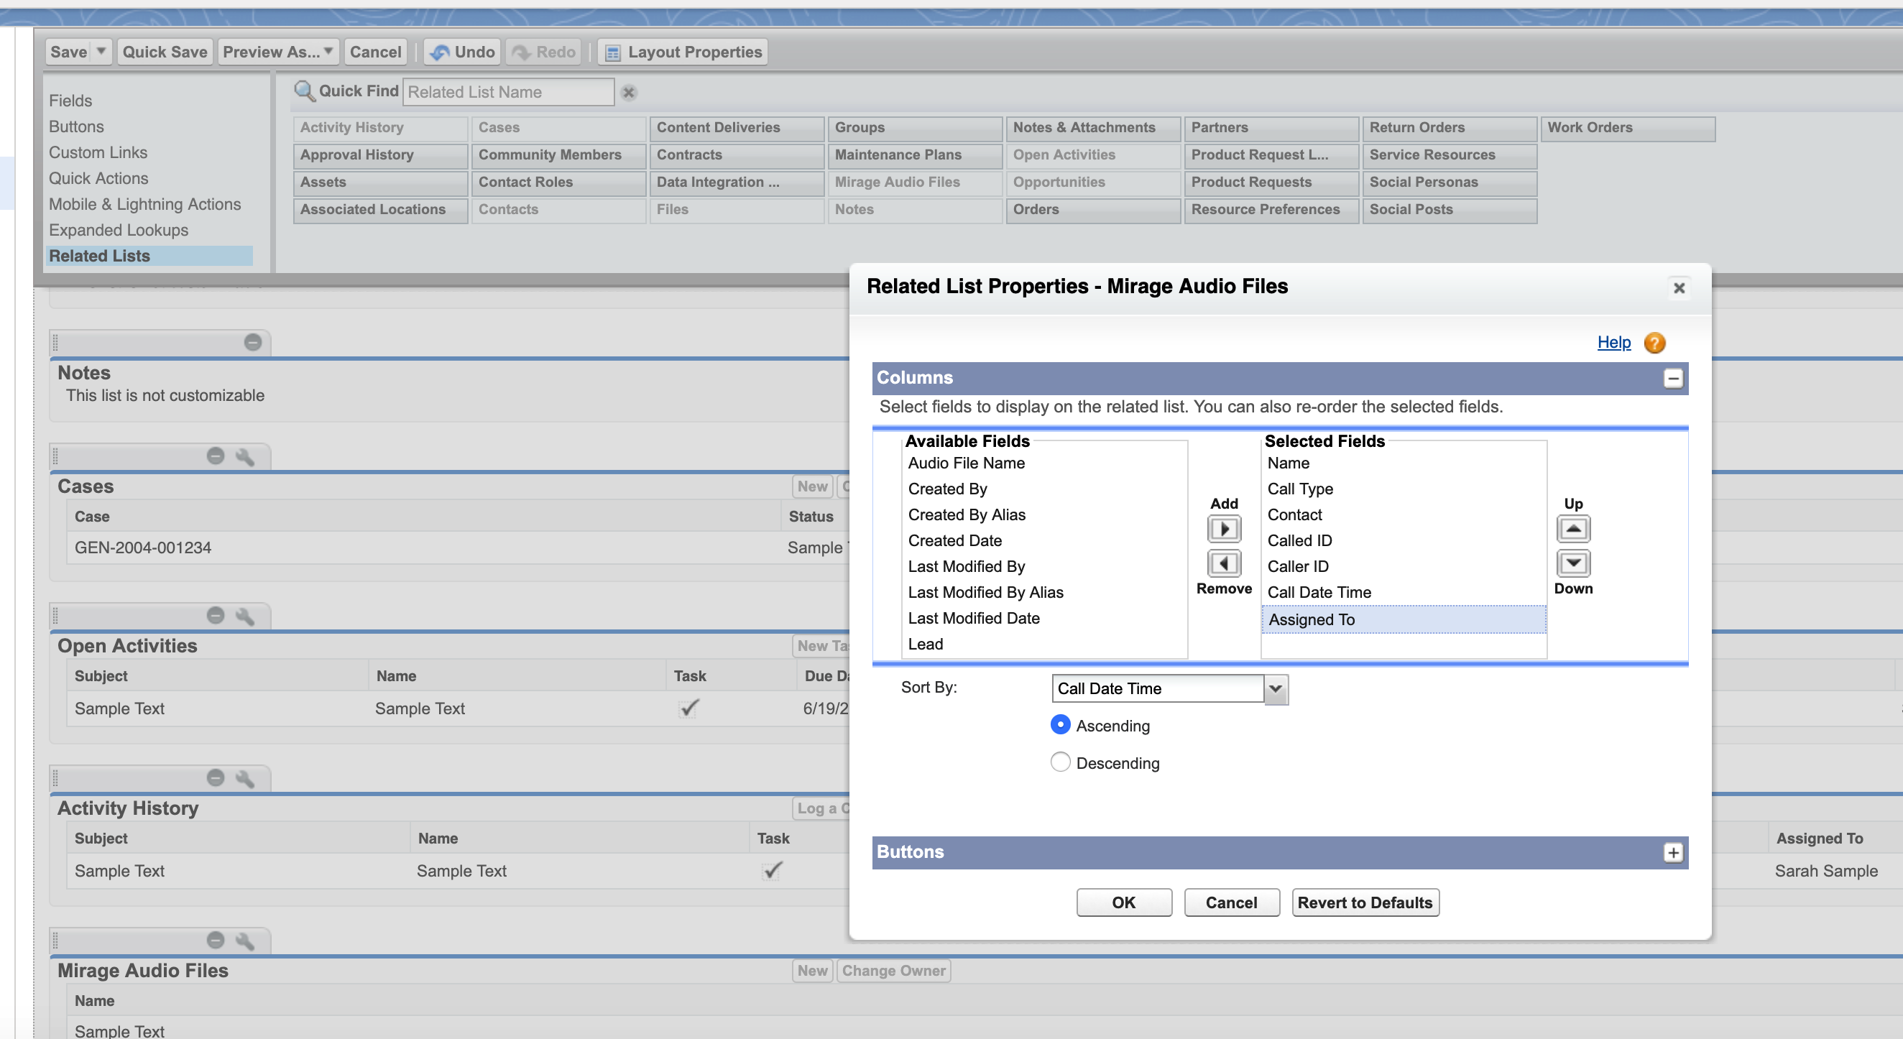Image resolution: width=1903 pixels, height=1039 pixels.
Task: Select the Descending radio button
Action: point(1060,762)
